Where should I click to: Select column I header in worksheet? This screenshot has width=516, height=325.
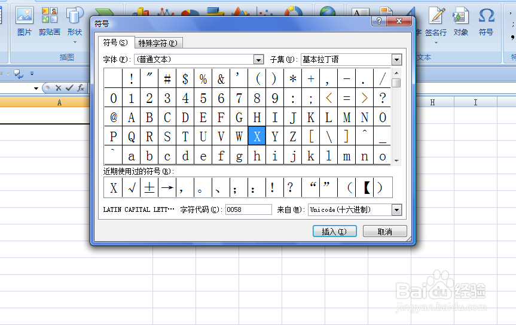tap(475, 102)
